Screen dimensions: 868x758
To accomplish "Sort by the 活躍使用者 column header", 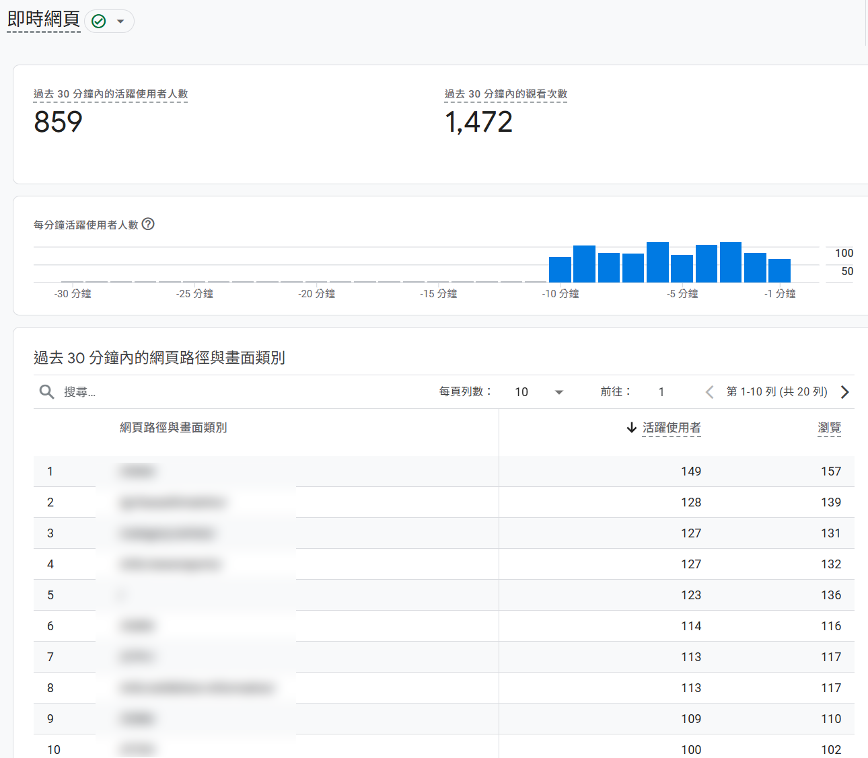I will tap(671, 428).
